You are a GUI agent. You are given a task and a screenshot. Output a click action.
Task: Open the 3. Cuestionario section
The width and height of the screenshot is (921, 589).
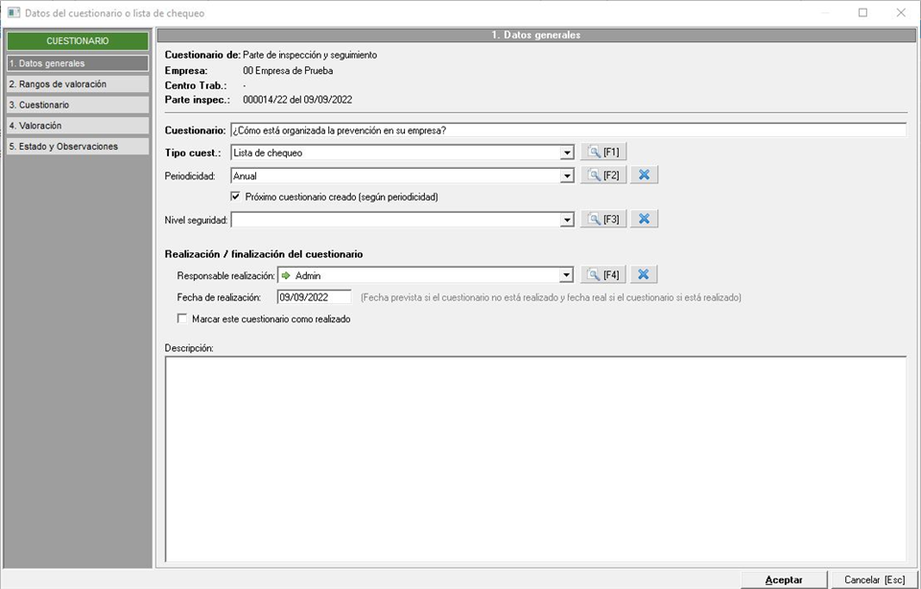coord(78,105)
